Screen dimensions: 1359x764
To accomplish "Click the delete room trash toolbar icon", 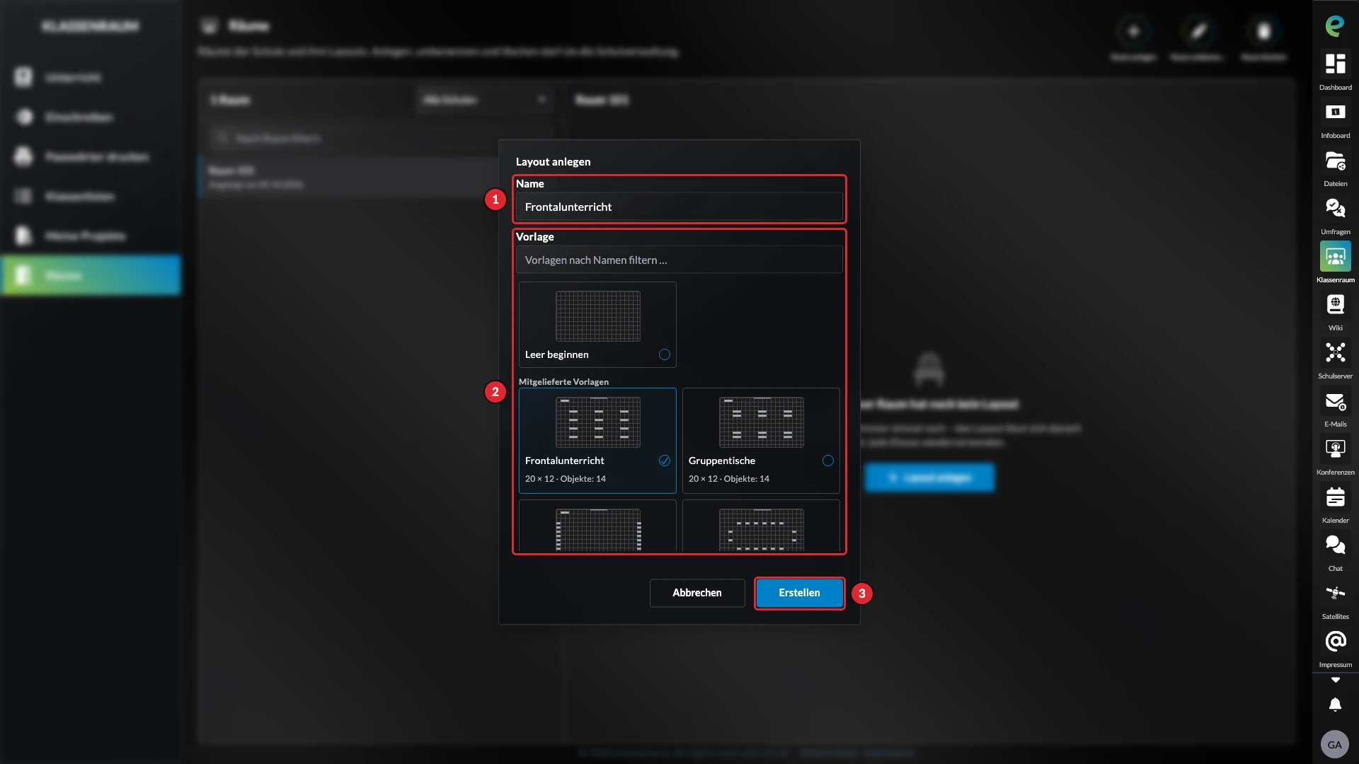I will click(1263, 31).
